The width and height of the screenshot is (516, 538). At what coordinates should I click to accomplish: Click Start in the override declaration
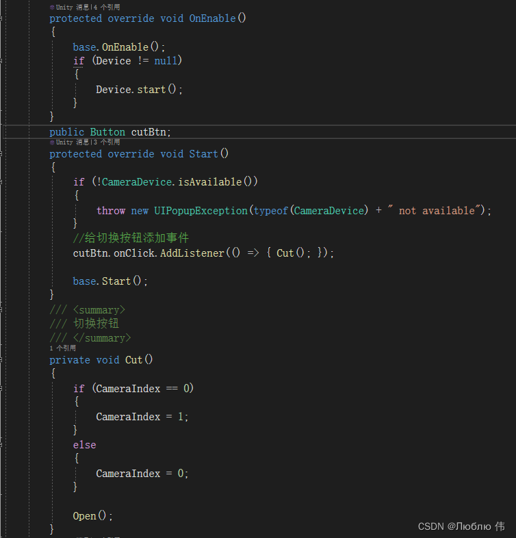pos(203,154)
